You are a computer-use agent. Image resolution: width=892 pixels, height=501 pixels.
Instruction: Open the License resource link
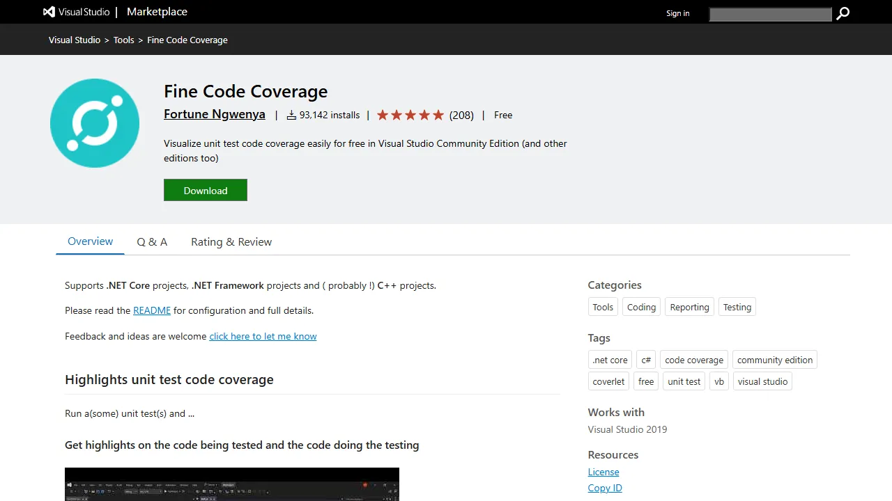603,472
